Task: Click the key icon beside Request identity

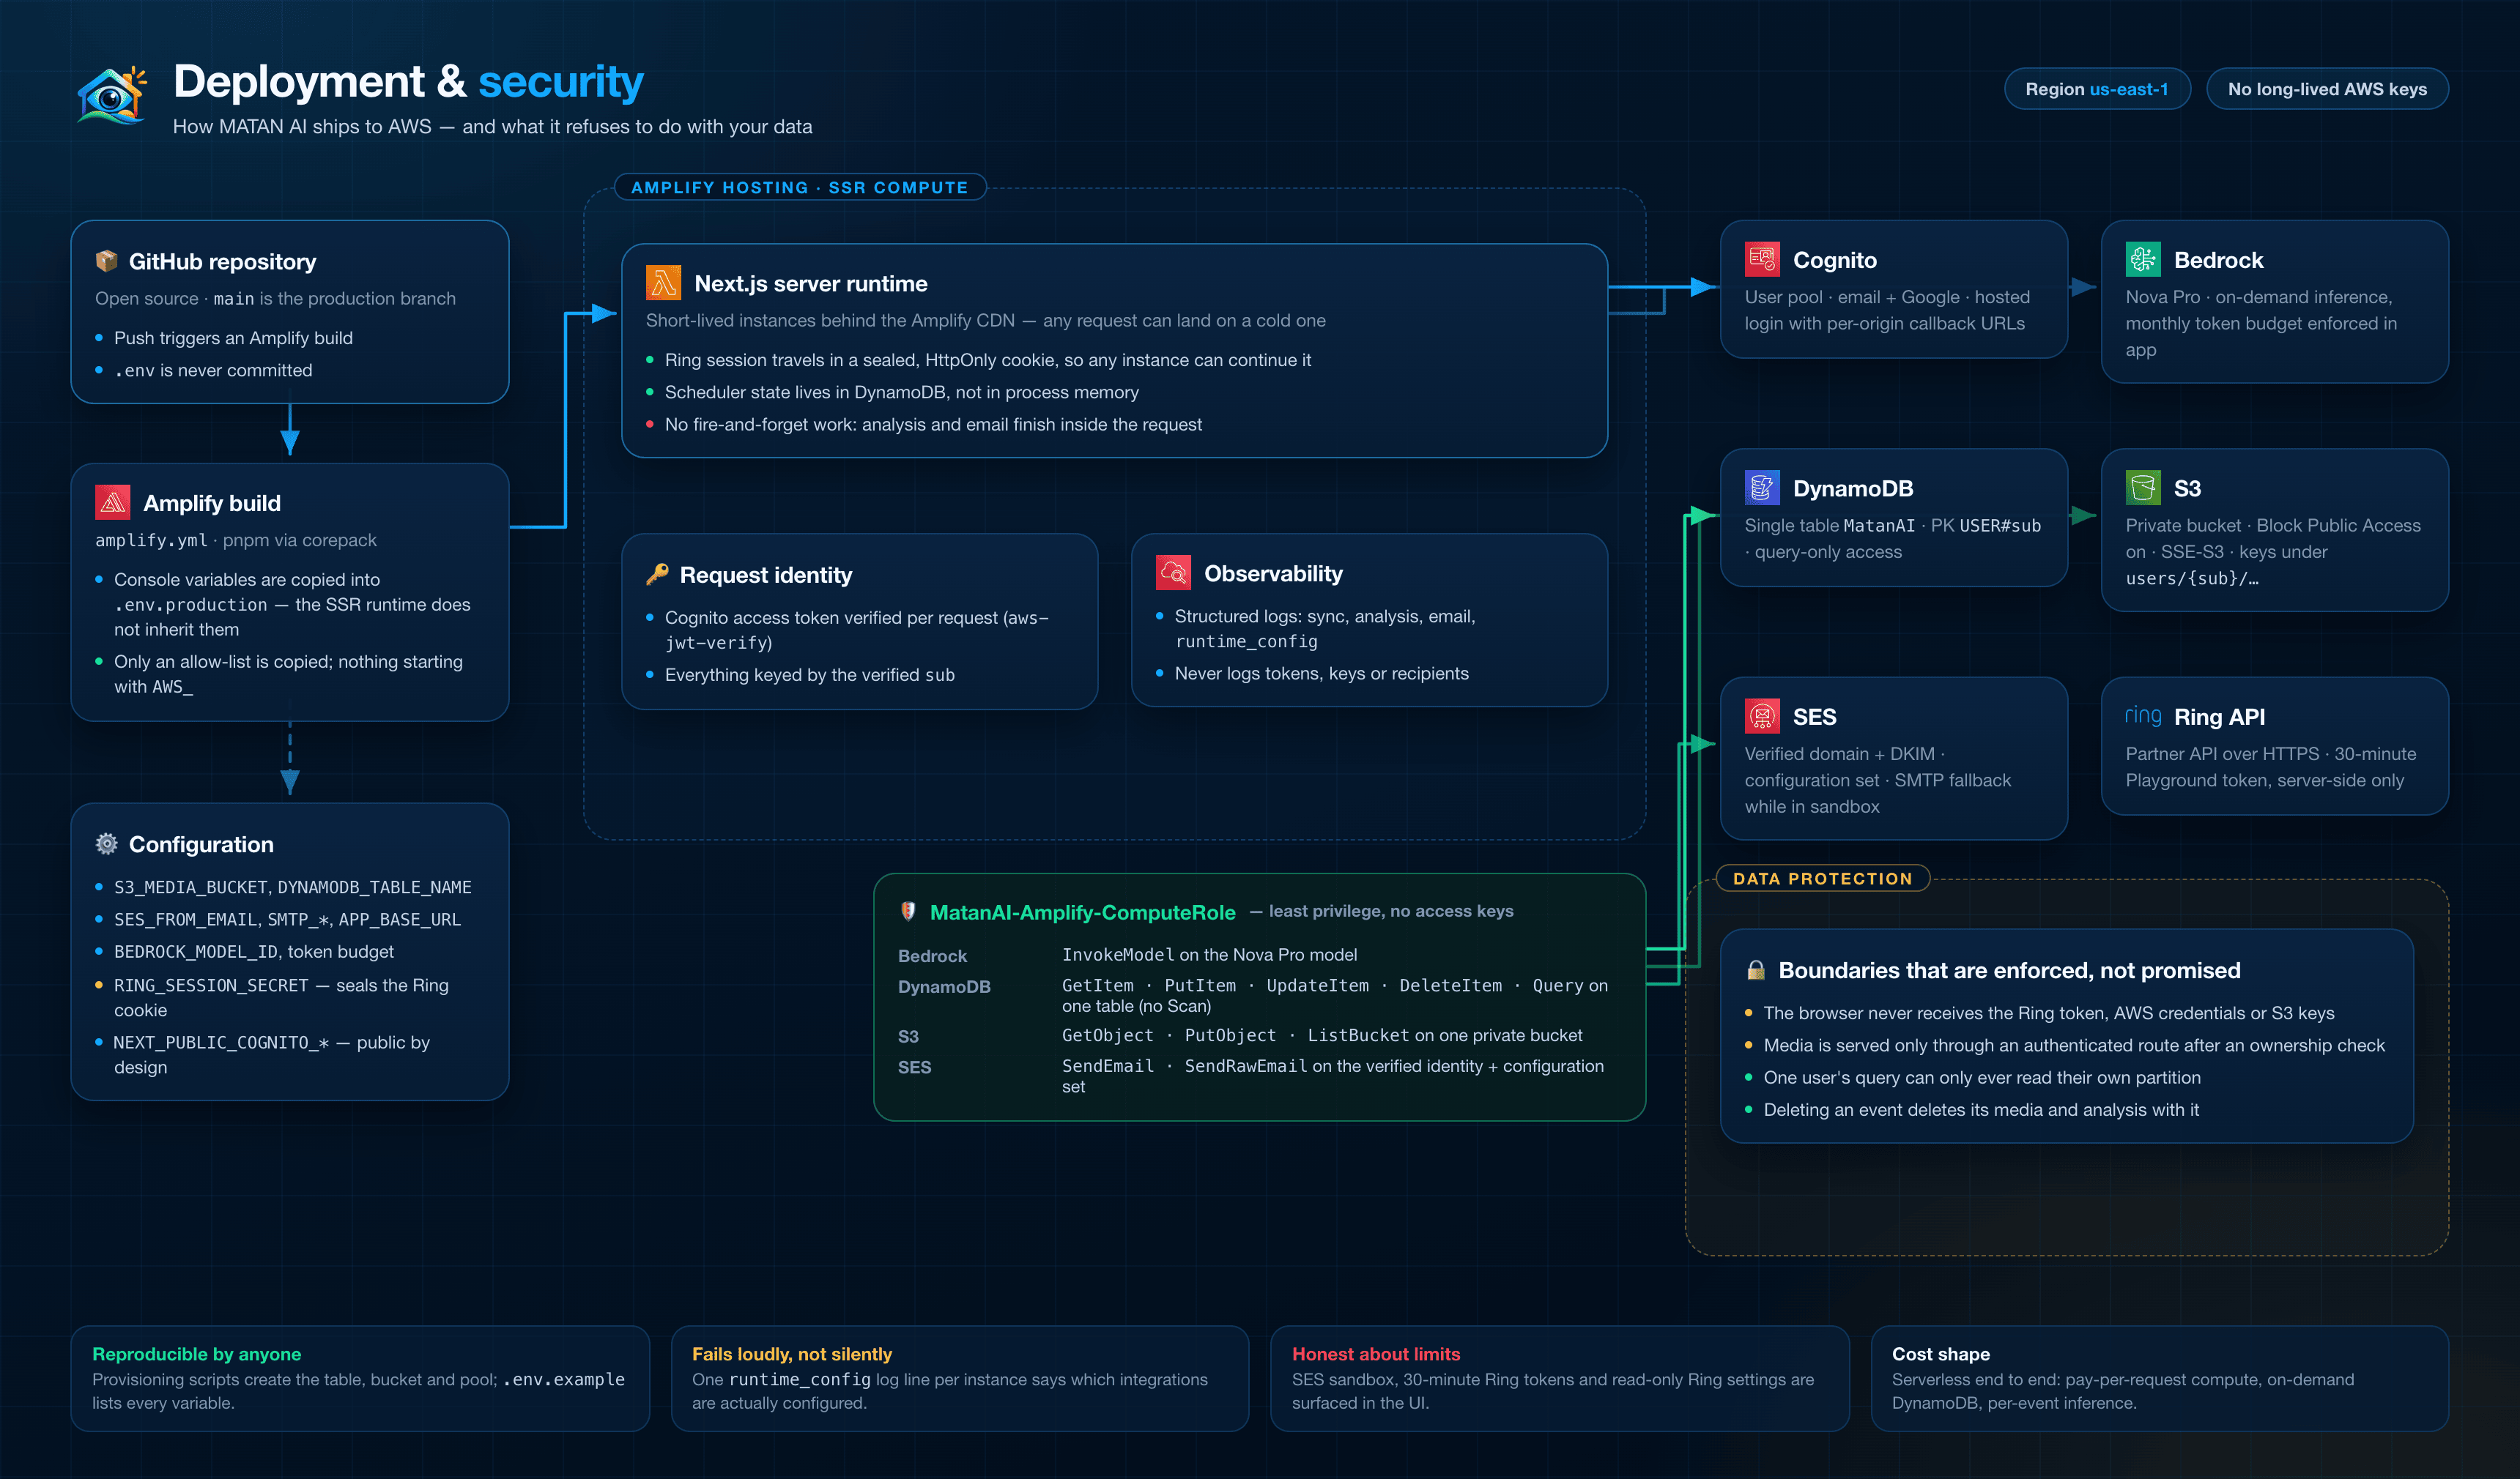Action: pyautogui.click(x=657, y=573)
